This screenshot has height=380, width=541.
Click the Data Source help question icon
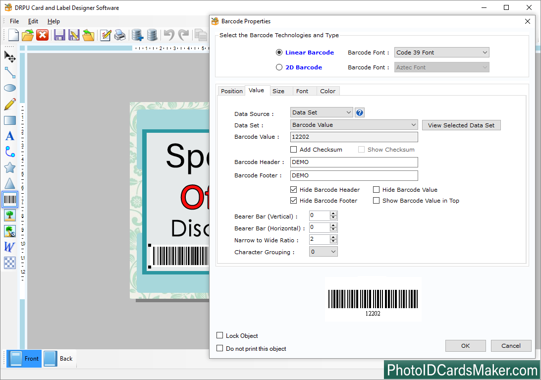coord(360,112)
